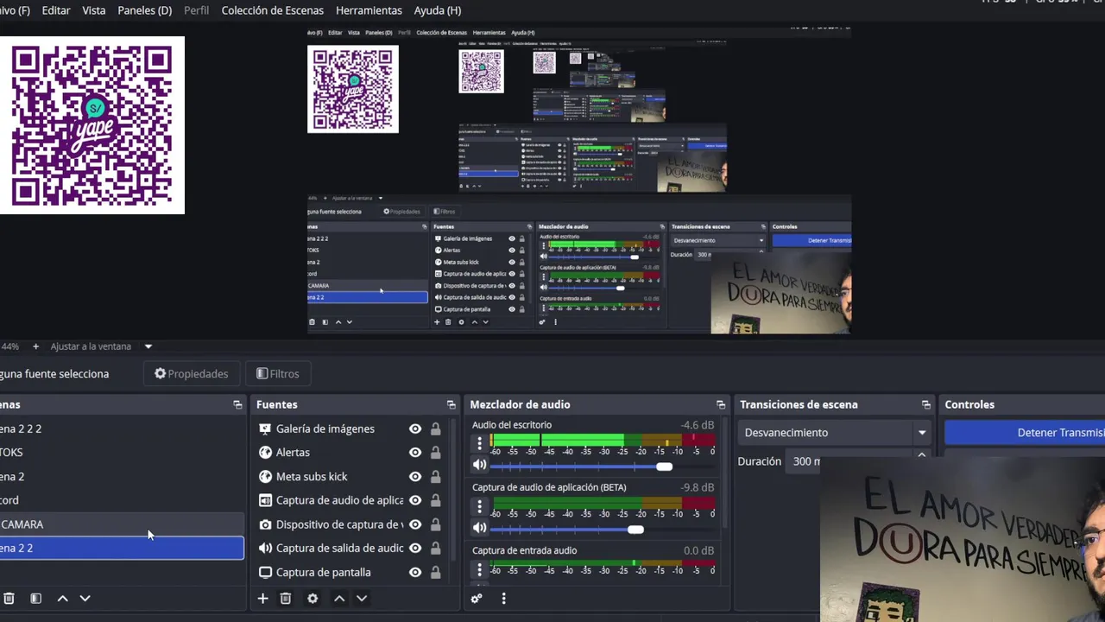Hide Dispositivo de captura de vídeo source
Viewport: 1105px width, 622px height.
[415, 524]
